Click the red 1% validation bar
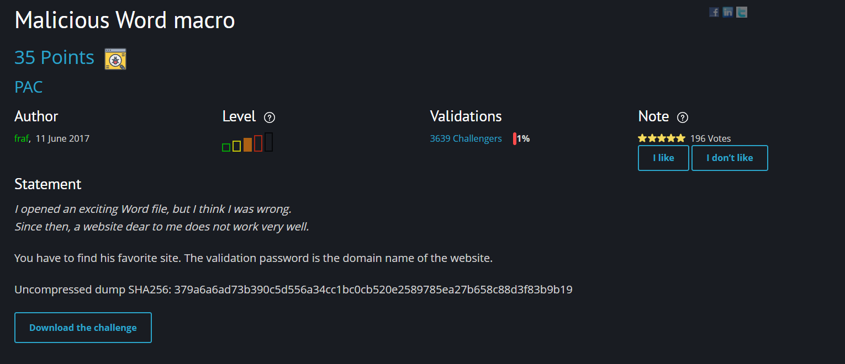 (x=515, y=138)
